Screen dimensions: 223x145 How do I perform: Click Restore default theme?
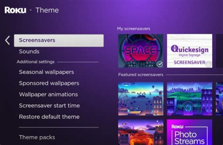[49, 117]
